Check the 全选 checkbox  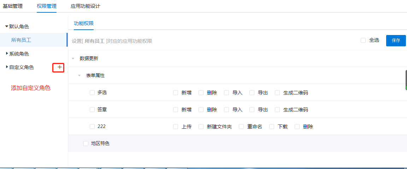click(363, 40)
